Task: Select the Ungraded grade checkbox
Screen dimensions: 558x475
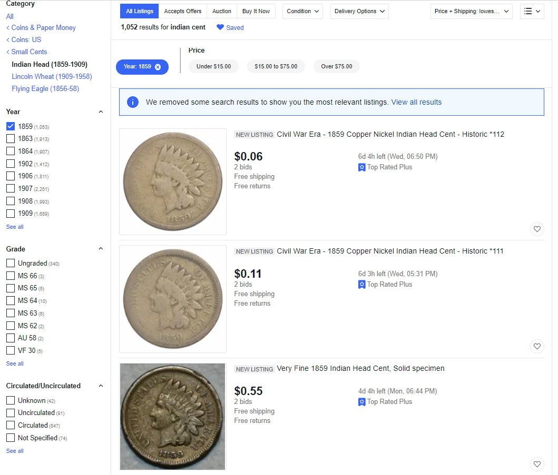Action: pyautogui.click(x=11, y=263)
